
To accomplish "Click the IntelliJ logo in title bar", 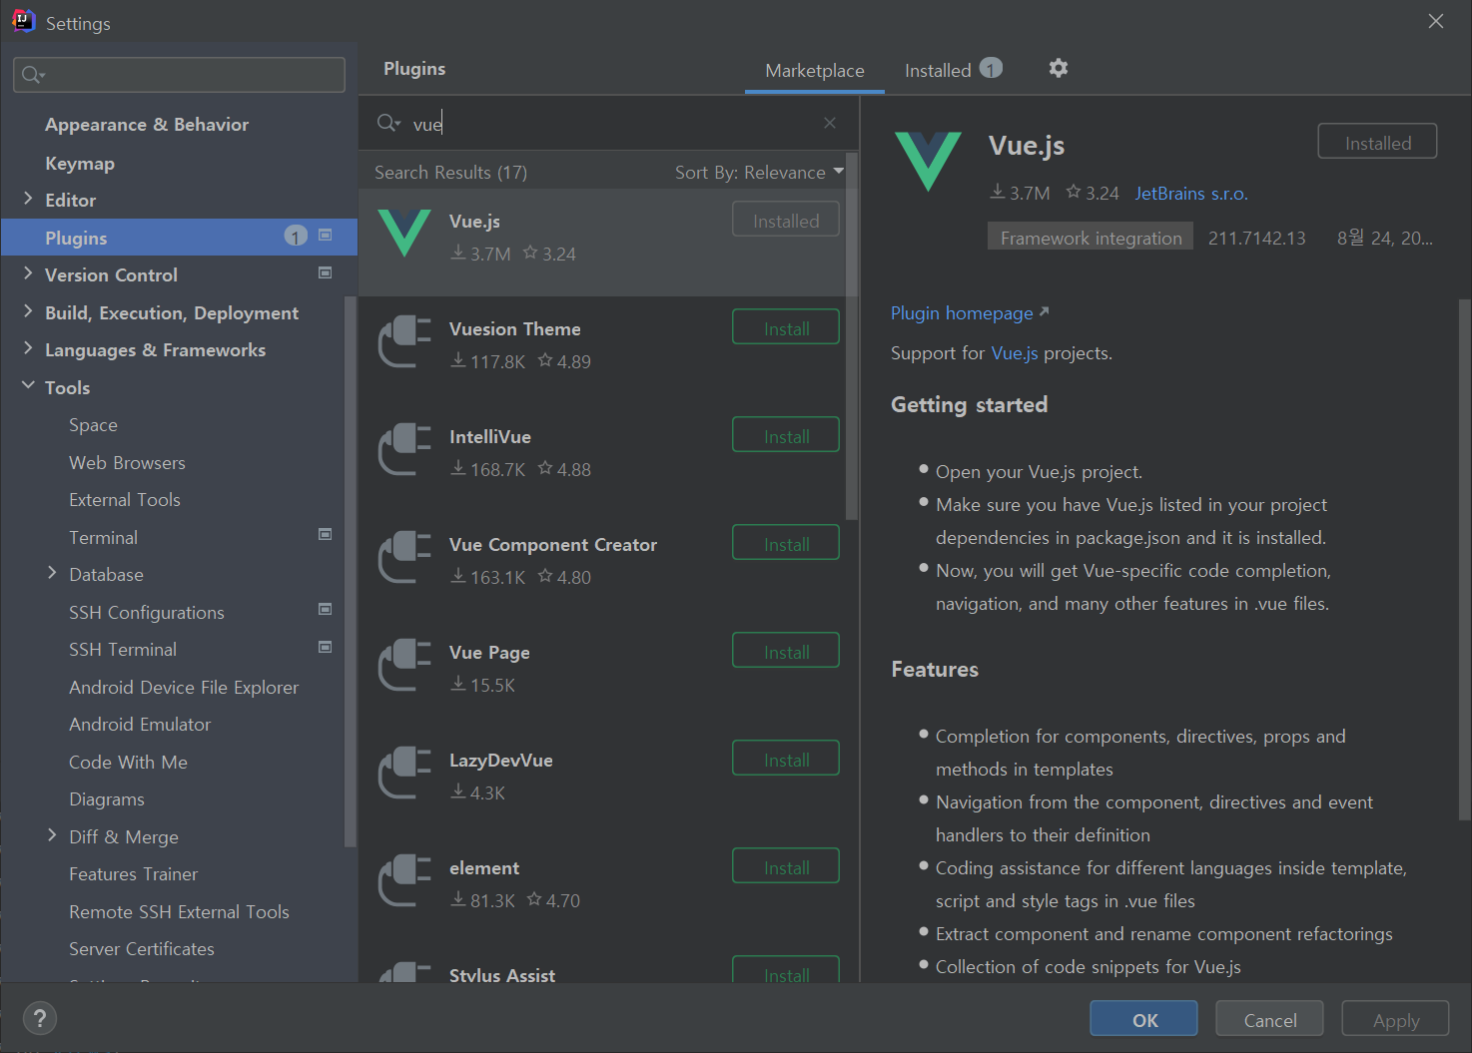I will (x=23, y=21).
